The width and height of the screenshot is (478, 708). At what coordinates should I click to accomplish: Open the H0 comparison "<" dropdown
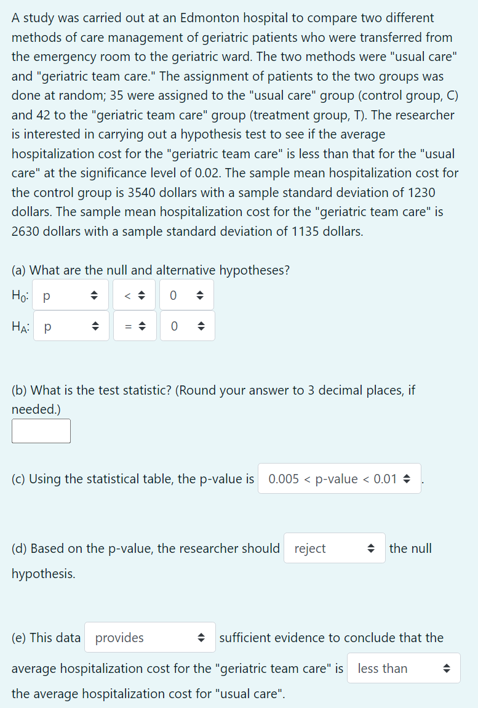(135, 295)
